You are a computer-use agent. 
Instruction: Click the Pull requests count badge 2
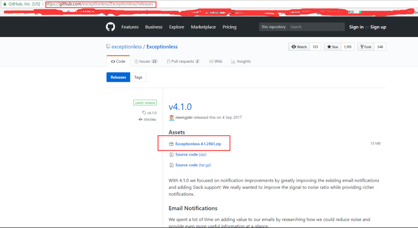tap(197, 61)
